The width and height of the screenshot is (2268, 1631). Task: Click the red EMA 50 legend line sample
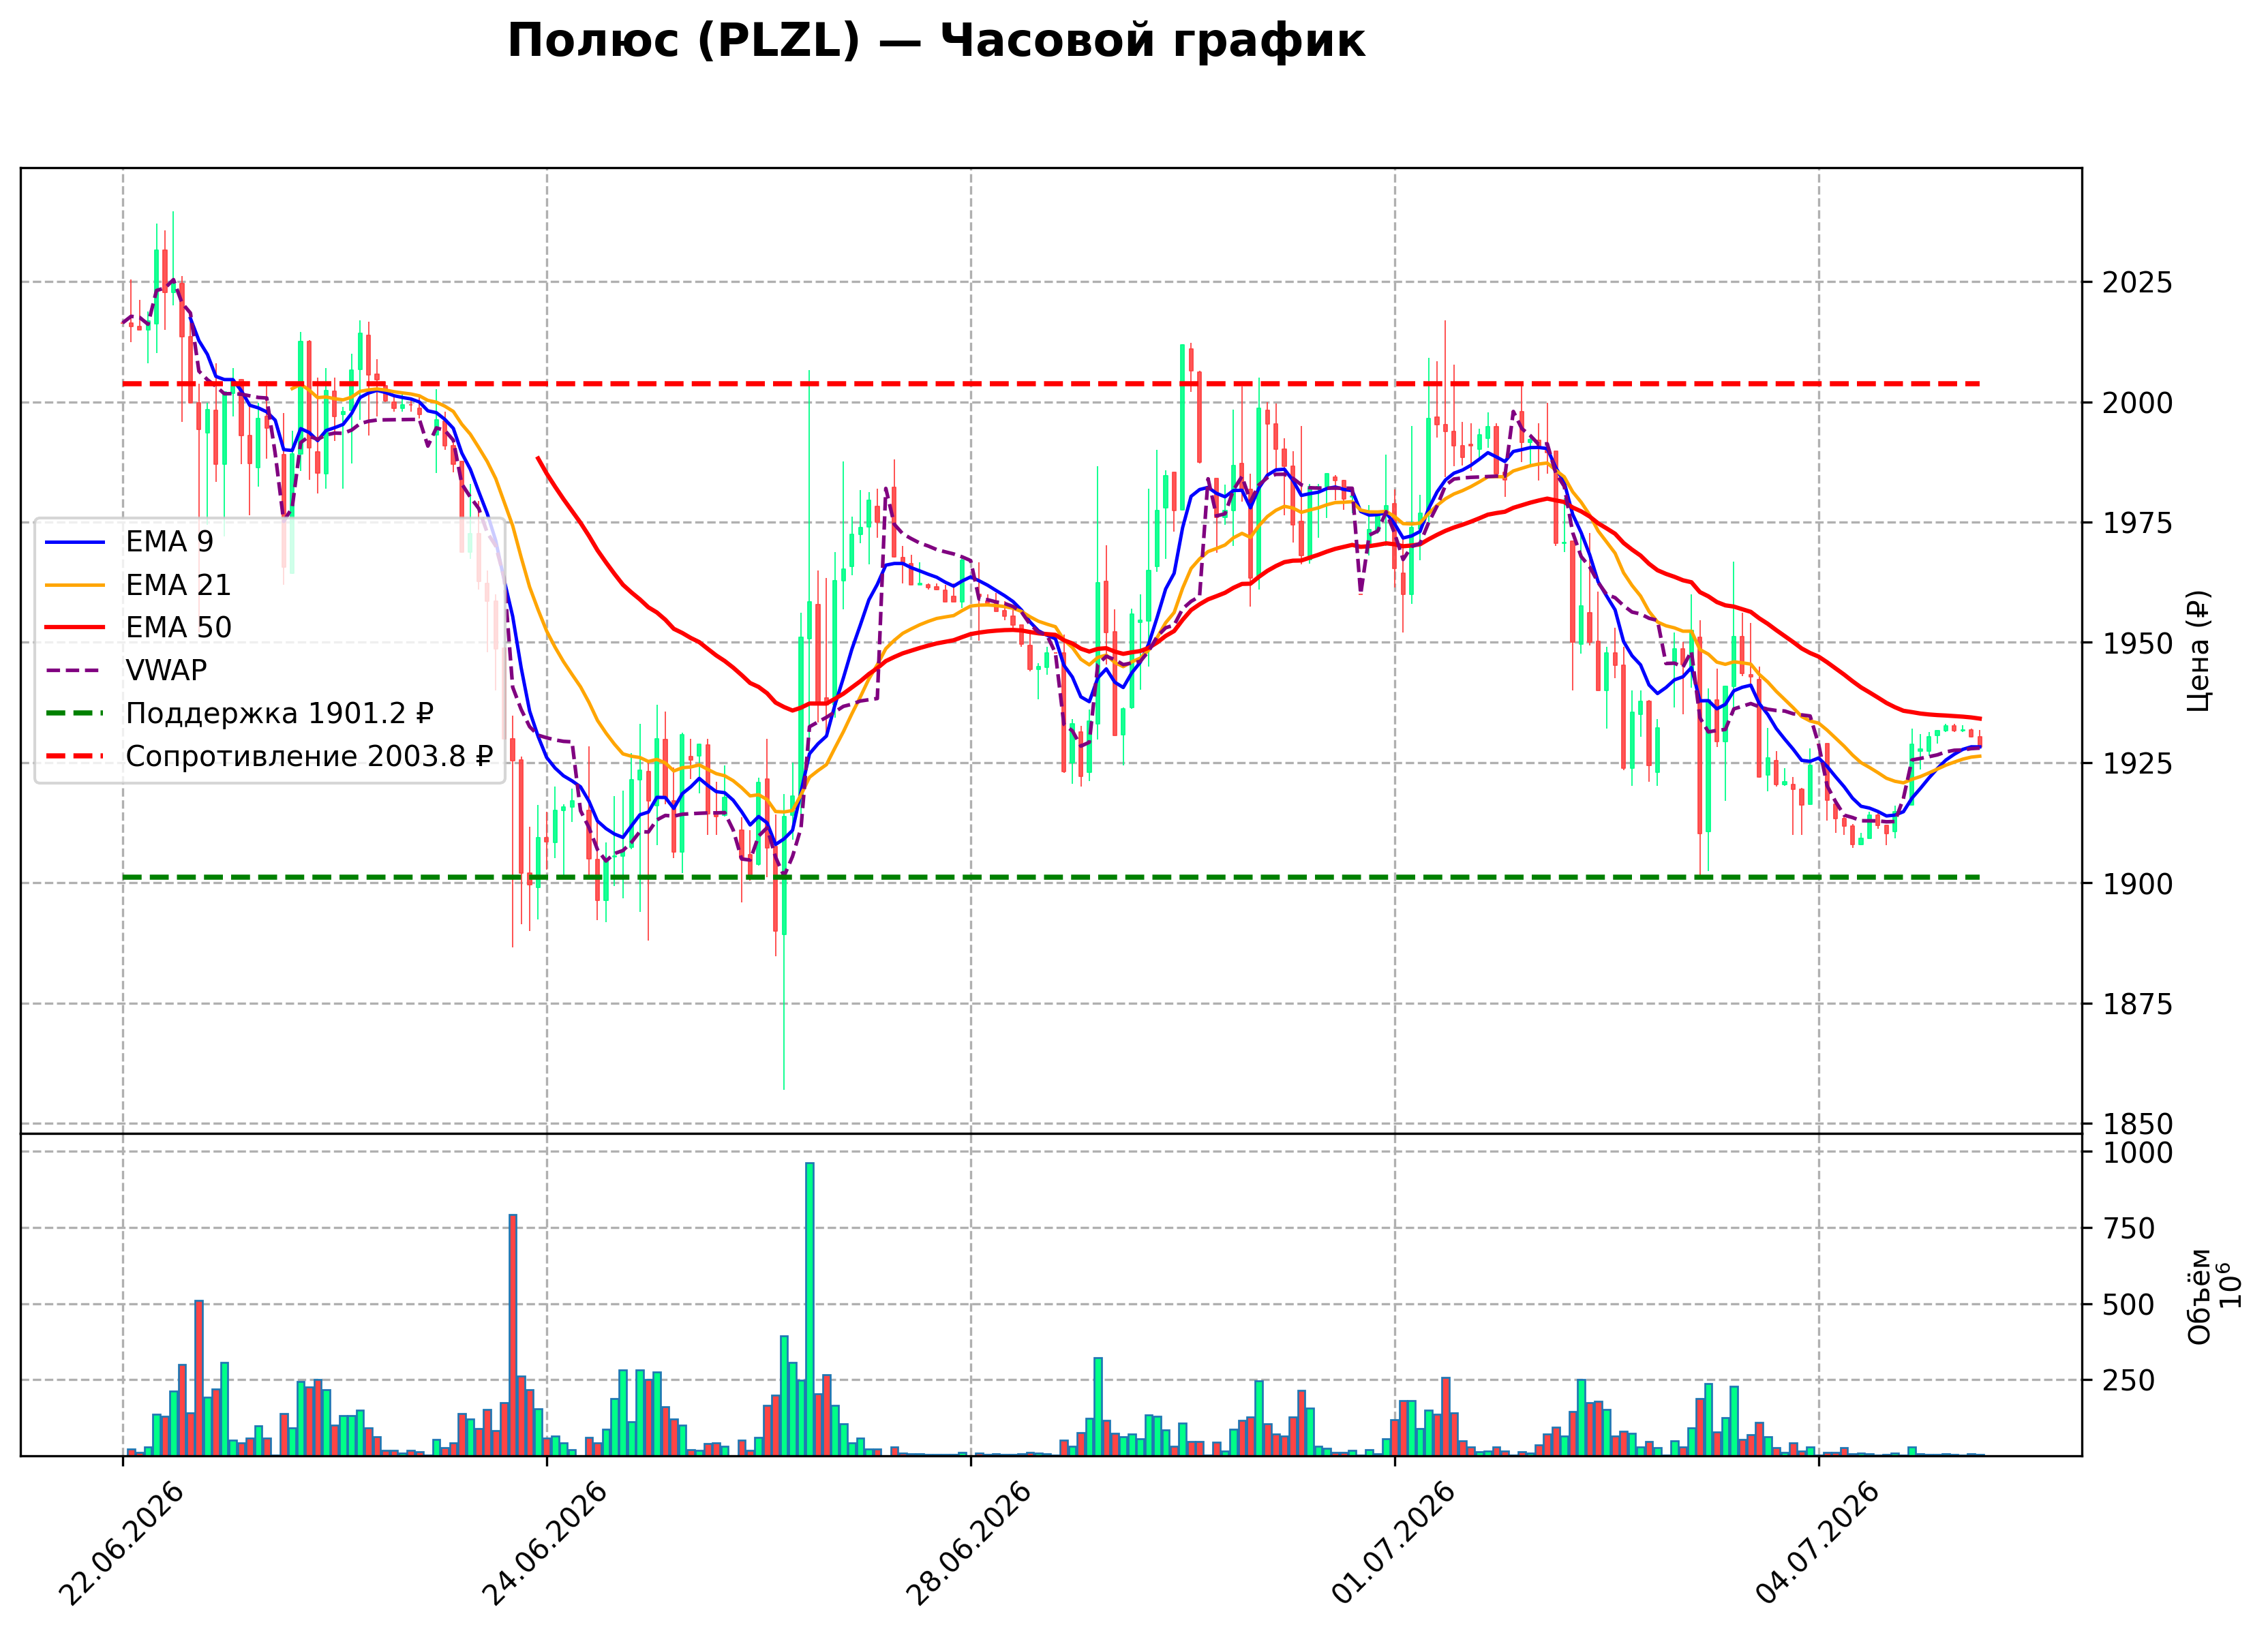[75, 627]
